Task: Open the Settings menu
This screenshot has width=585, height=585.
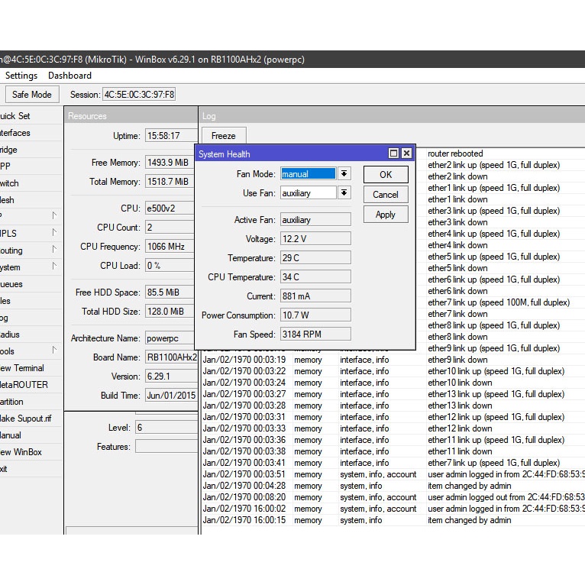Action: tap(21, 76)
